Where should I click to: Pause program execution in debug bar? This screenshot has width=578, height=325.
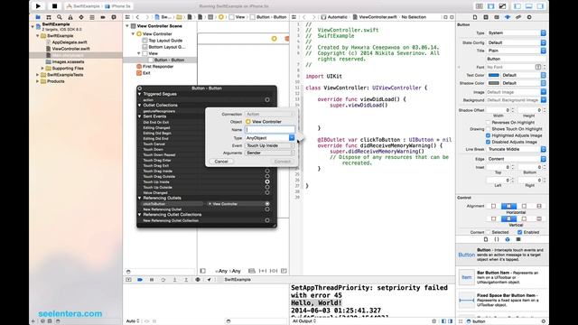(152, 280)
